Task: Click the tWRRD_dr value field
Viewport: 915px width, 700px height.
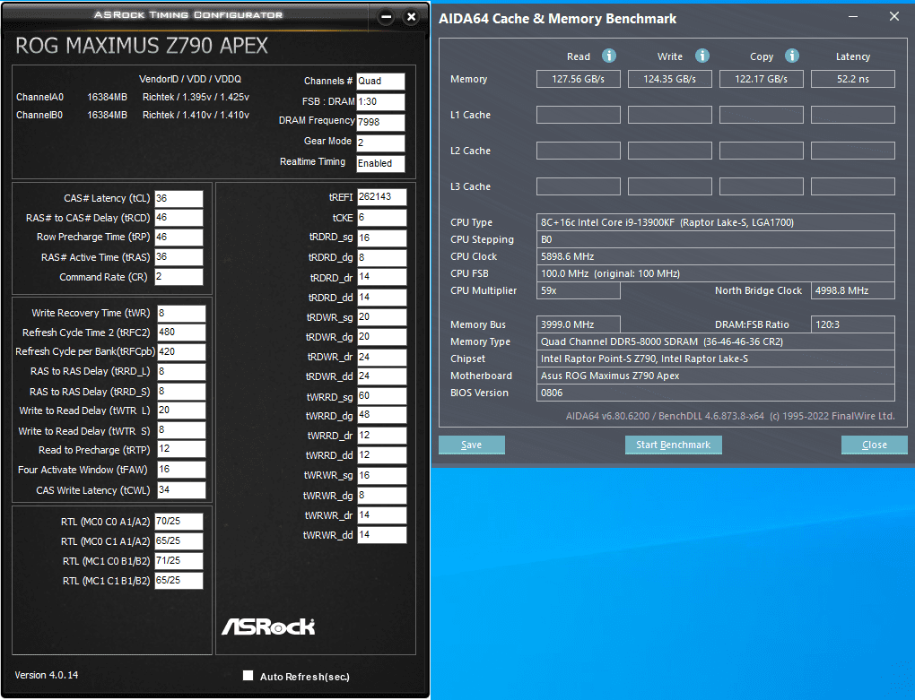Action: click(381, 436)
